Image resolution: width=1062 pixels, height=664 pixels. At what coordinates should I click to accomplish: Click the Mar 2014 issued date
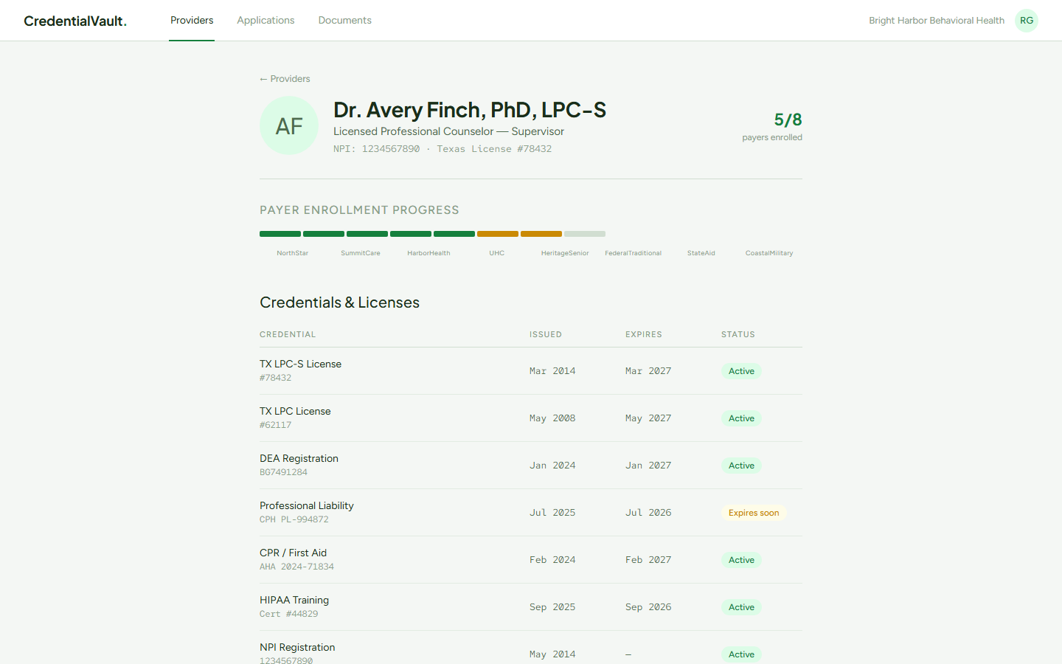tap(552, 371)
